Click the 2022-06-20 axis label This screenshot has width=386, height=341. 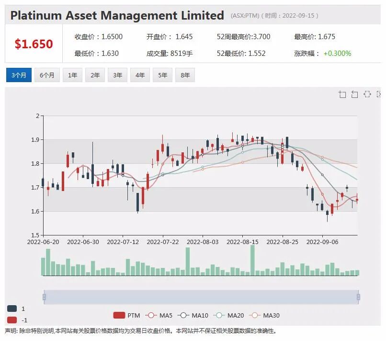click(x=43, y=242)
